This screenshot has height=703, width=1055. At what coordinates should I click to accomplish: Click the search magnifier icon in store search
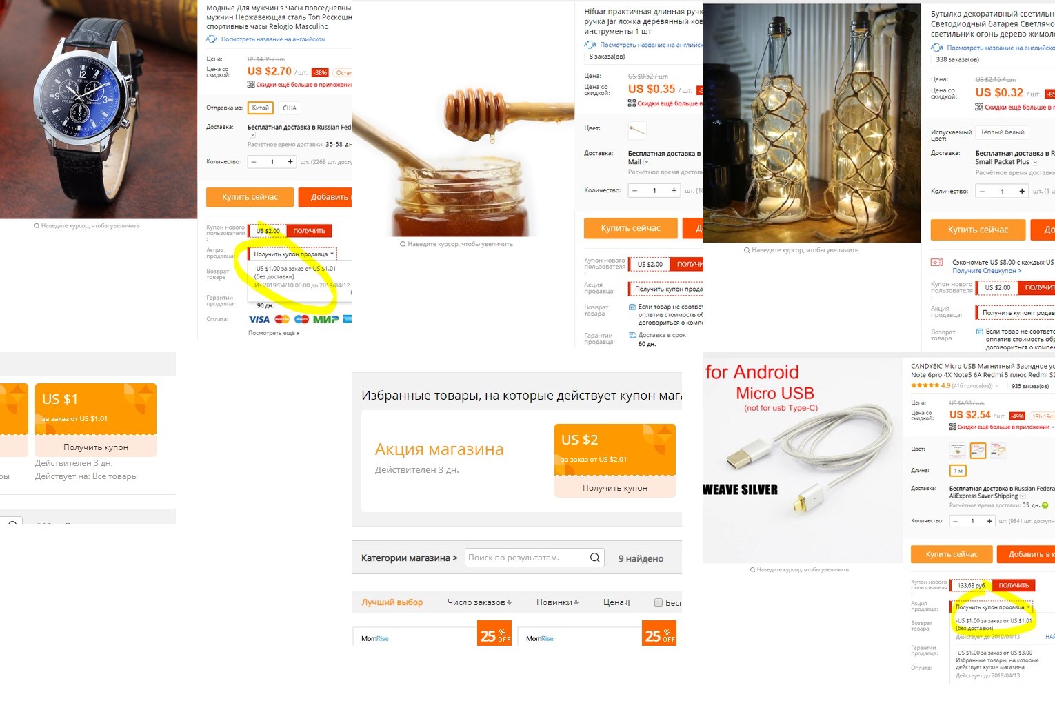595,558
